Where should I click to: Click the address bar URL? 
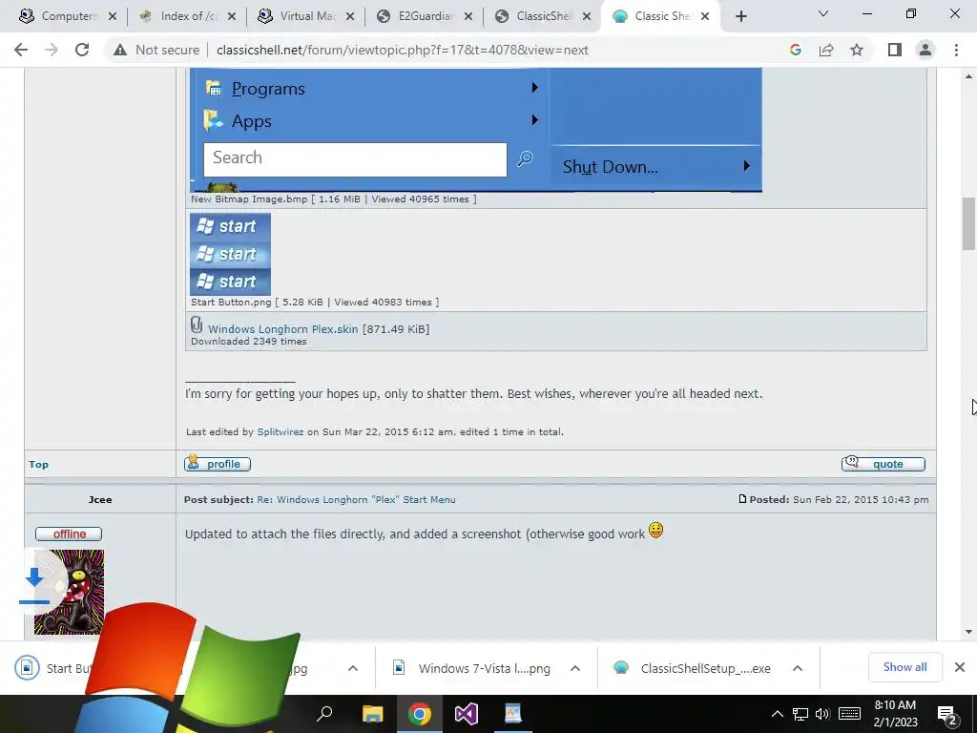click(402, 50)
